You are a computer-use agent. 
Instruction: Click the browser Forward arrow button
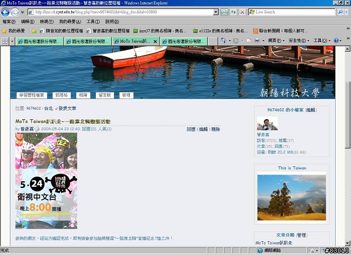[15, 12]
